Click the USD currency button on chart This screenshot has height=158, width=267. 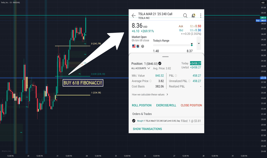263,2
